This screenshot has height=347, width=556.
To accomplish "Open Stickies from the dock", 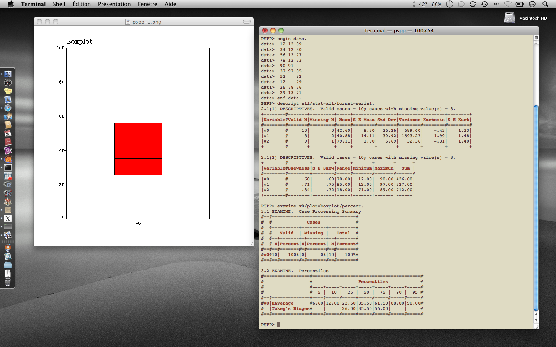I will click(8, 91).
